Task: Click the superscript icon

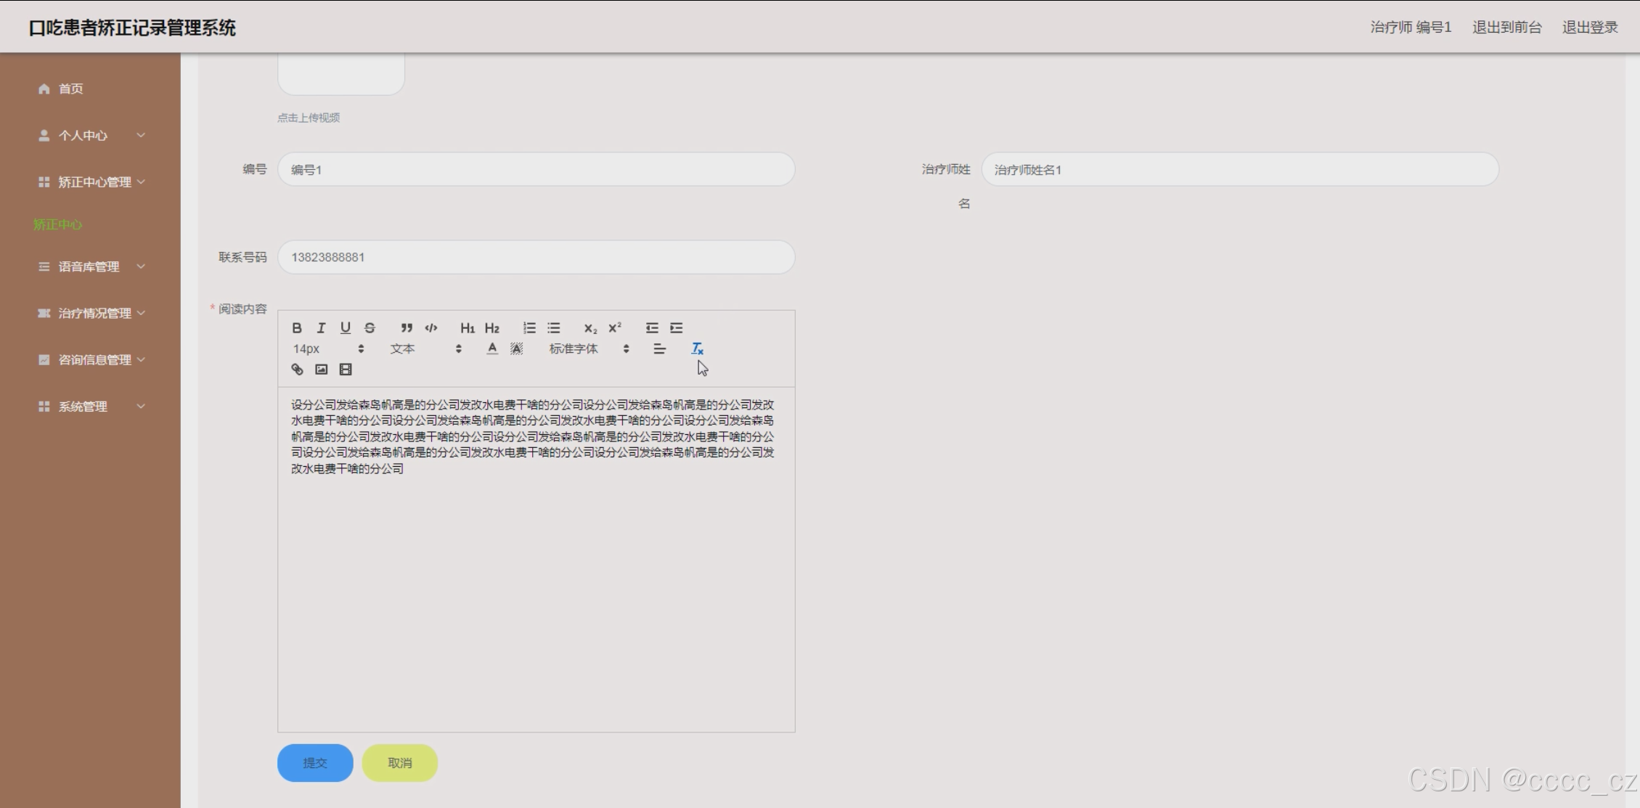Action: [615, 328]
